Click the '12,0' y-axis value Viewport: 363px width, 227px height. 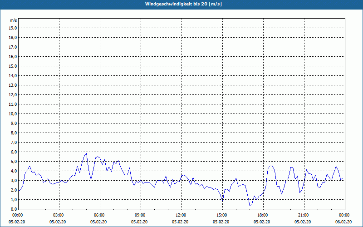click(13, 95)
